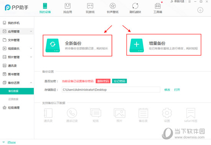Select the 刷机越狱 tab
Screen dimensions: 211x145
(x=135, y=8)
